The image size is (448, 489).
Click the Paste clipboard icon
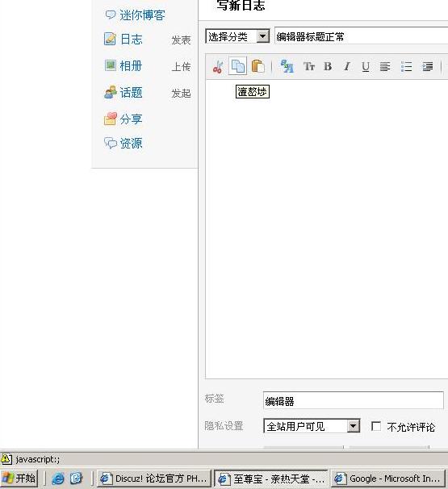coord(257,66)
